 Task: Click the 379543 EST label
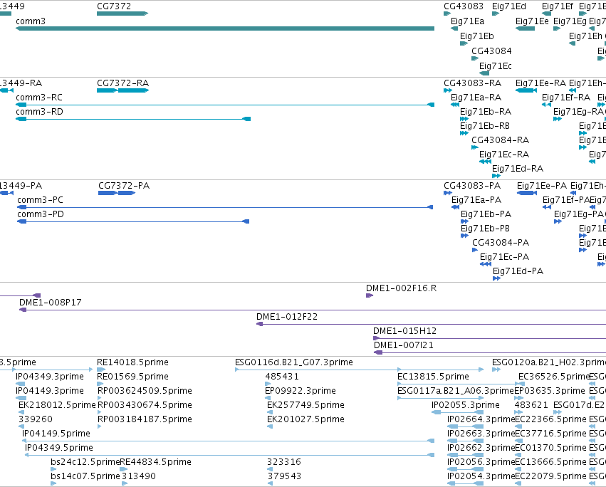[284, 476]
